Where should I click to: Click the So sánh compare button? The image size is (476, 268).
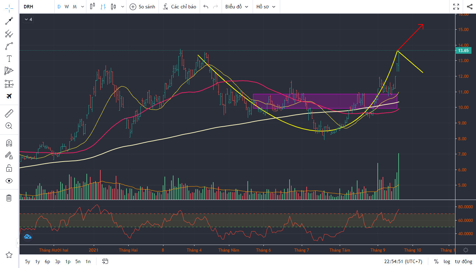(x=142, y=7)
